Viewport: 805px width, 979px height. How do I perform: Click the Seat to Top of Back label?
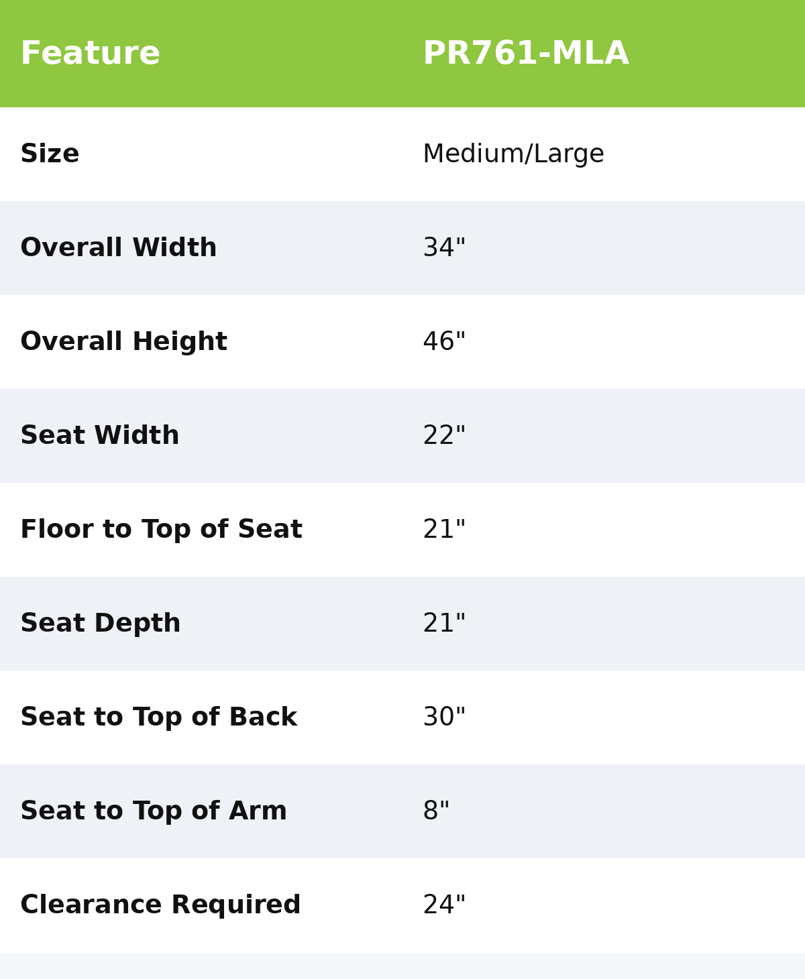point(158,718)
